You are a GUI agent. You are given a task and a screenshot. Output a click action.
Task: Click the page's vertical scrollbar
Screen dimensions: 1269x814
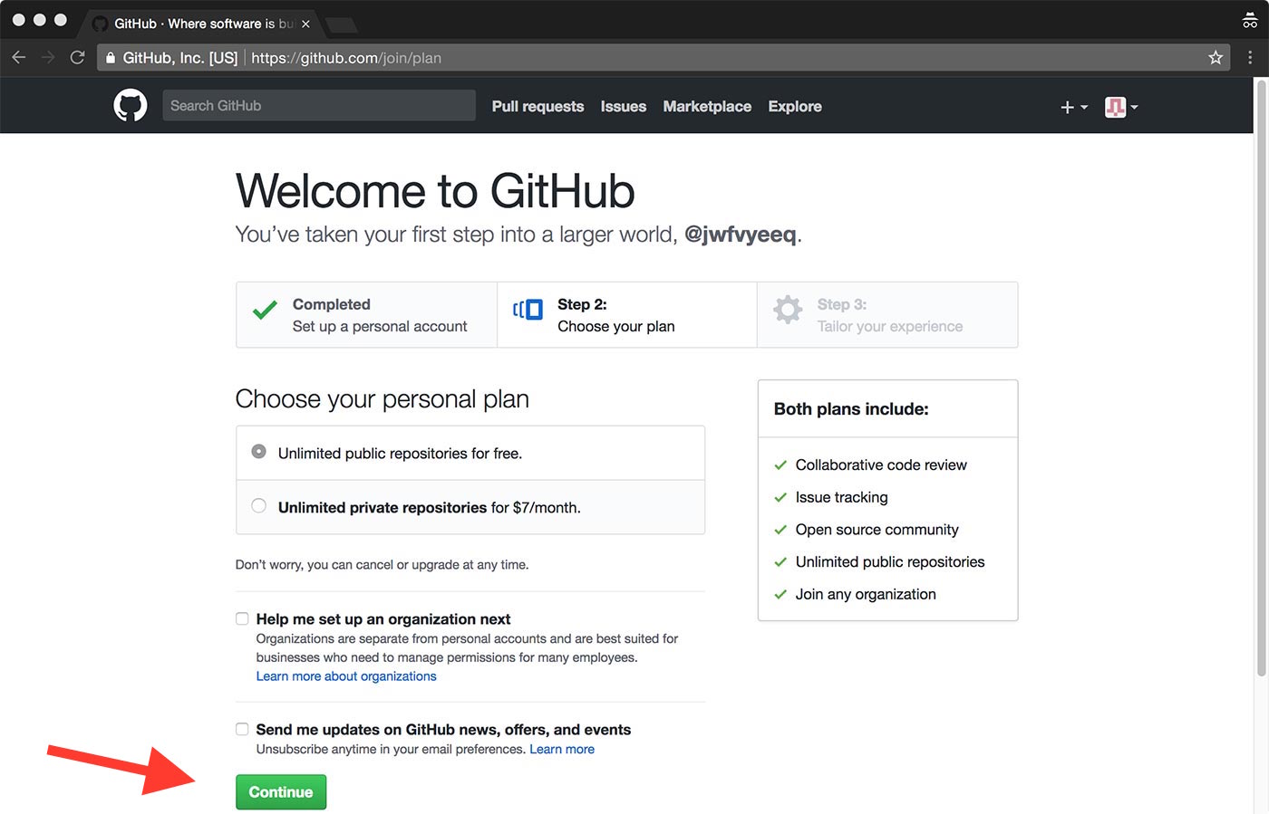[x=1261, y=380]
